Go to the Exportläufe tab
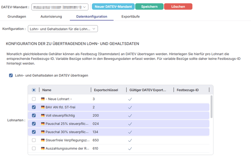 (130, 16)
